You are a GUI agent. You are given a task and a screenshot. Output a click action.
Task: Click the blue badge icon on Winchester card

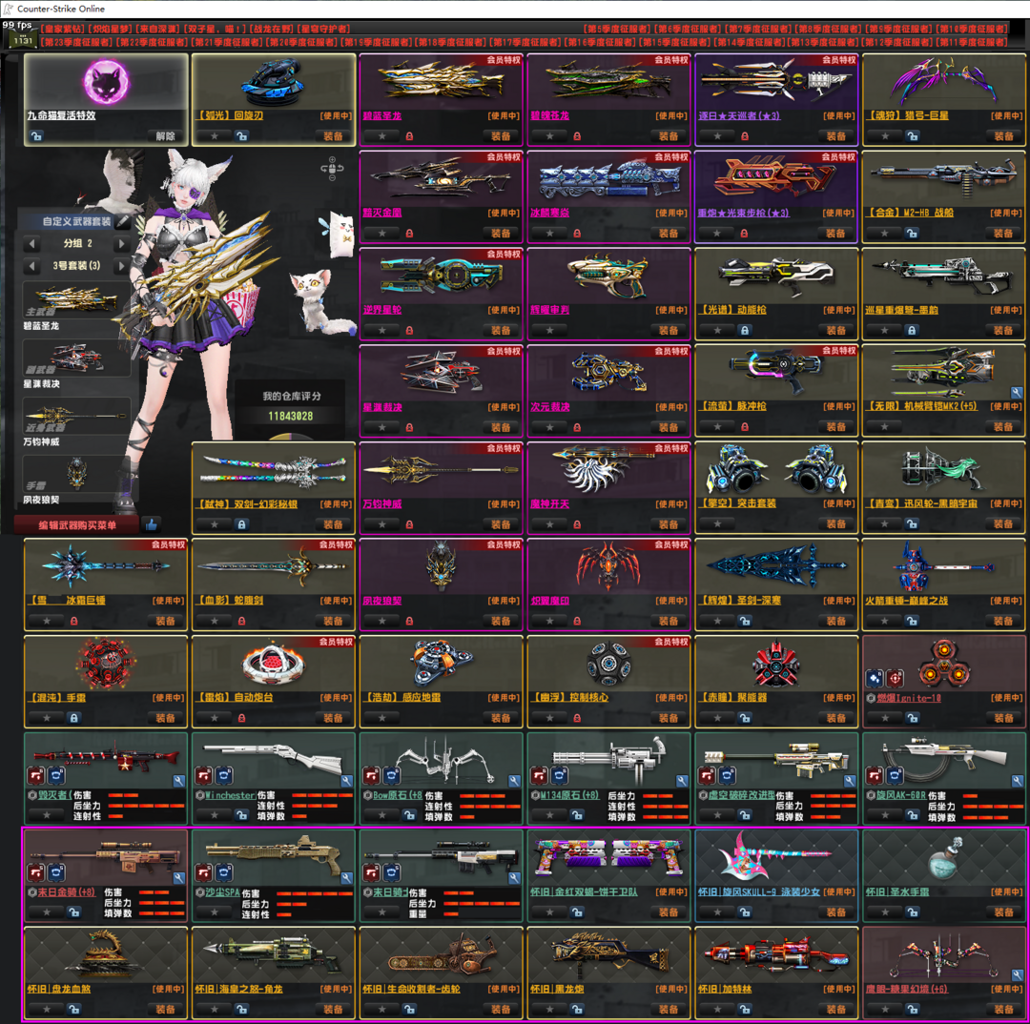224,776
